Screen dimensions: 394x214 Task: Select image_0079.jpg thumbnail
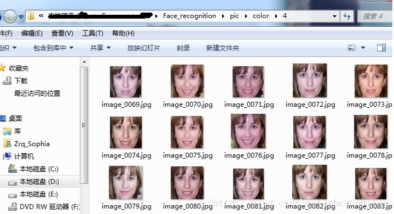[x=126, y=183]
